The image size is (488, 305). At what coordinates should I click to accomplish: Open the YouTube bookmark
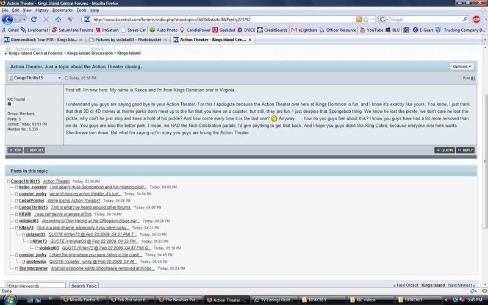[x=371, y=30]
